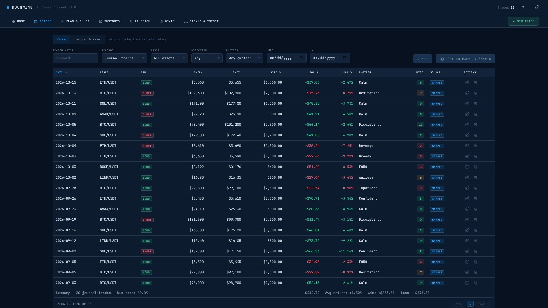Focus the Search notes keyword field
Image resolution: width=548 pixels, height=308 pixels.
pos(75,58)
